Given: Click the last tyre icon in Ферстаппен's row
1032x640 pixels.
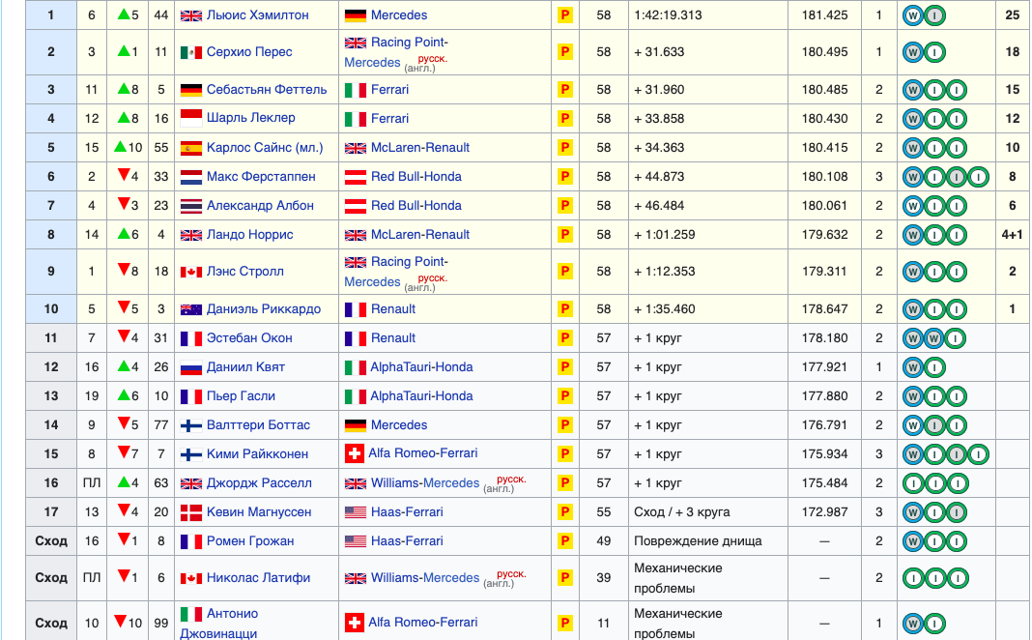Looking at the screenshot, I should (979, 177).
